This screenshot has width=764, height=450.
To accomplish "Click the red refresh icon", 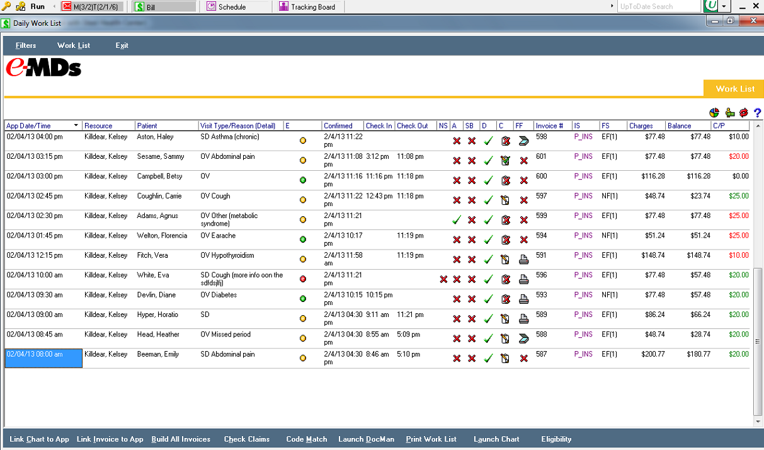I will pyautogui.click(x=744, y=113).
